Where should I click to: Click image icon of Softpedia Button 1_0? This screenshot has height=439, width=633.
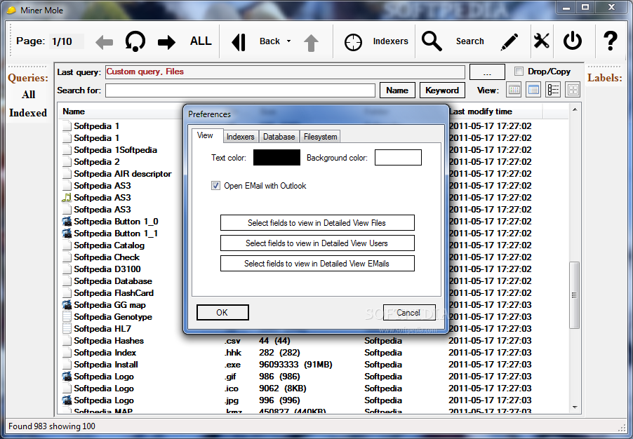coord(67,222)
